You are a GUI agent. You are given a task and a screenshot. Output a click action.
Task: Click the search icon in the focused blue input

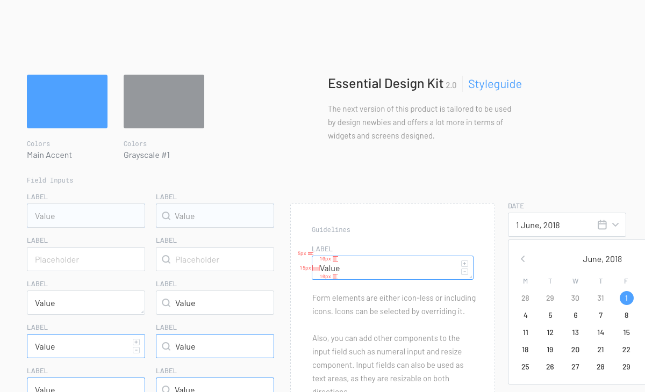click(167, 346)
